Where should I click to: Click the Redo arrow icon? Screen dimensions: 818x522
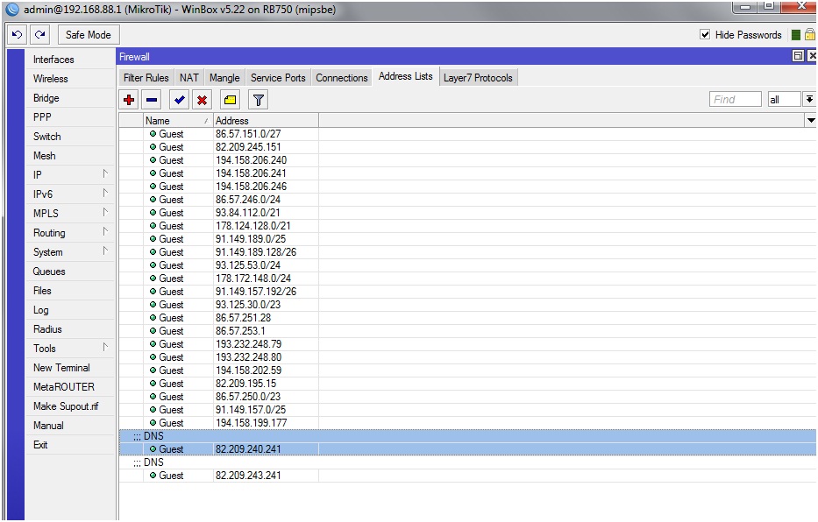[39, 35]
